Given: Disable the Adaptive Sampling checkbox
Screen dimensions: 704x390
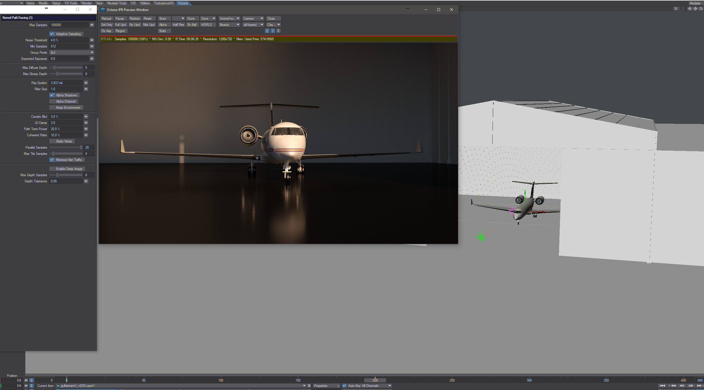Looking at the screenshot, I should [52, 34].
